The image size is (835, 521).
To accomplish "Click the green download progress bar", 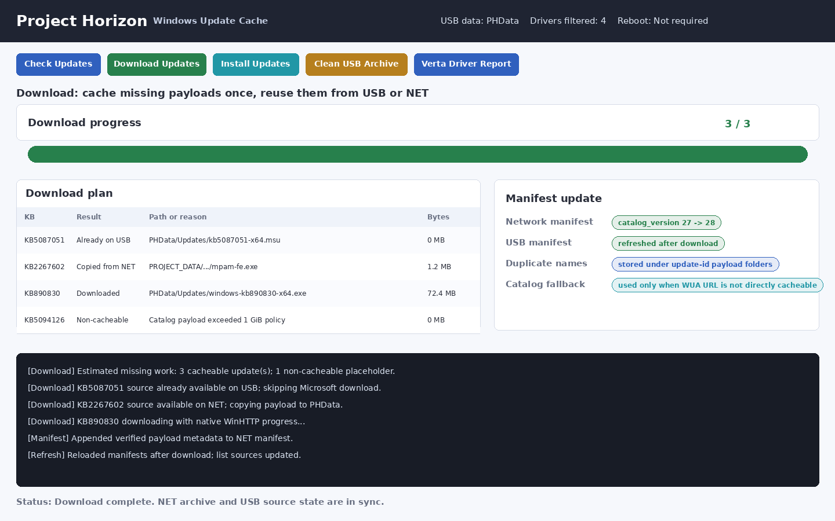I will (418, 155).
